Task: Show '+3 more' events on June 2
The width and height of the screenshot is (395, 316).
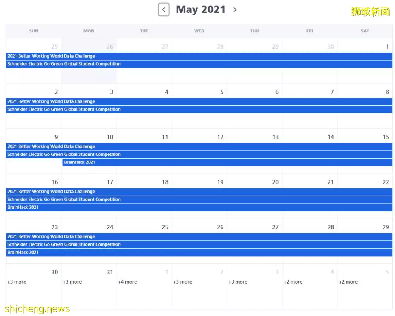Action: tap(183, 282)
